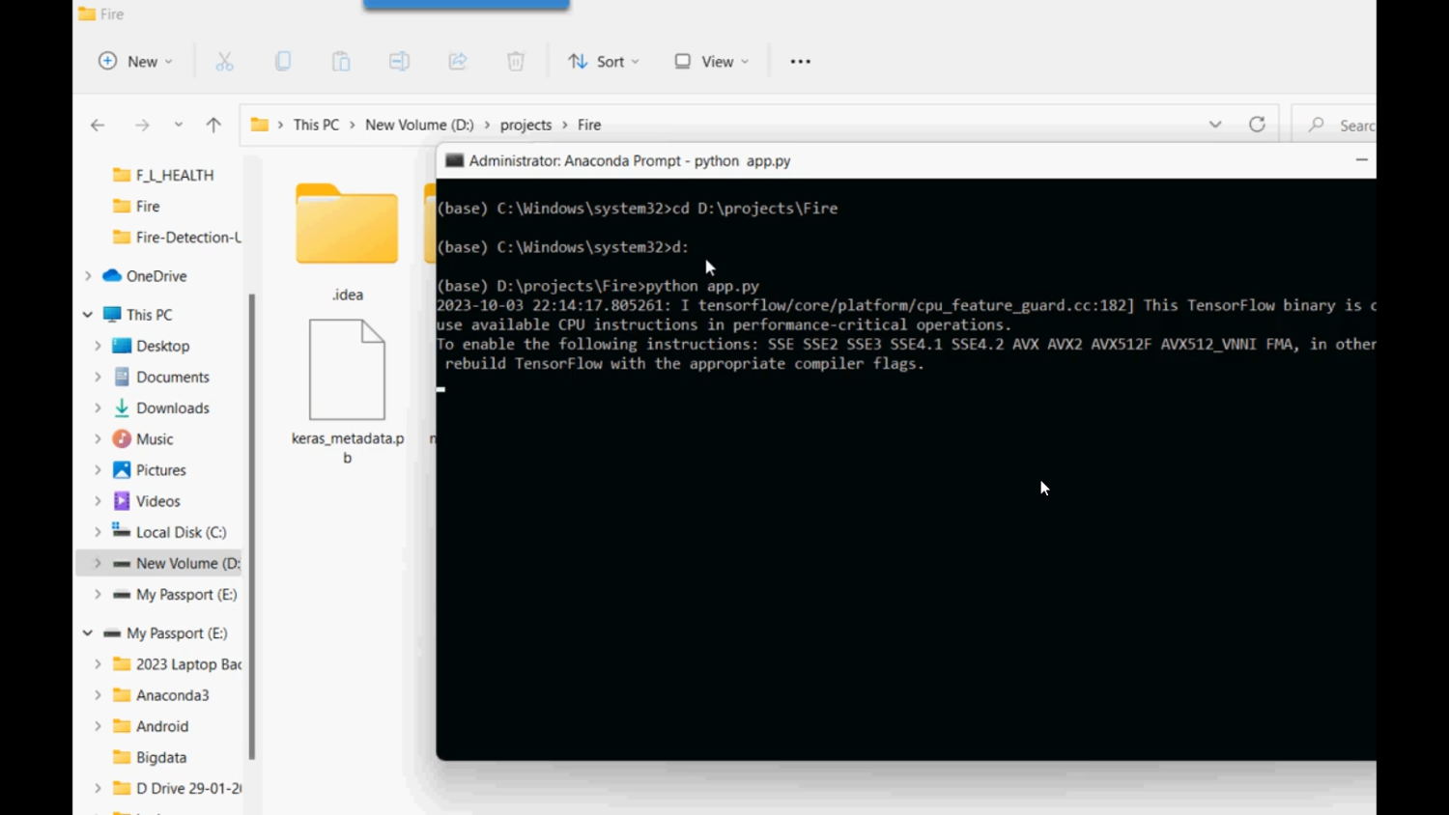Click the Delete trash icon
This screenshot has height=815, width=1449.
tap(516, 62)
